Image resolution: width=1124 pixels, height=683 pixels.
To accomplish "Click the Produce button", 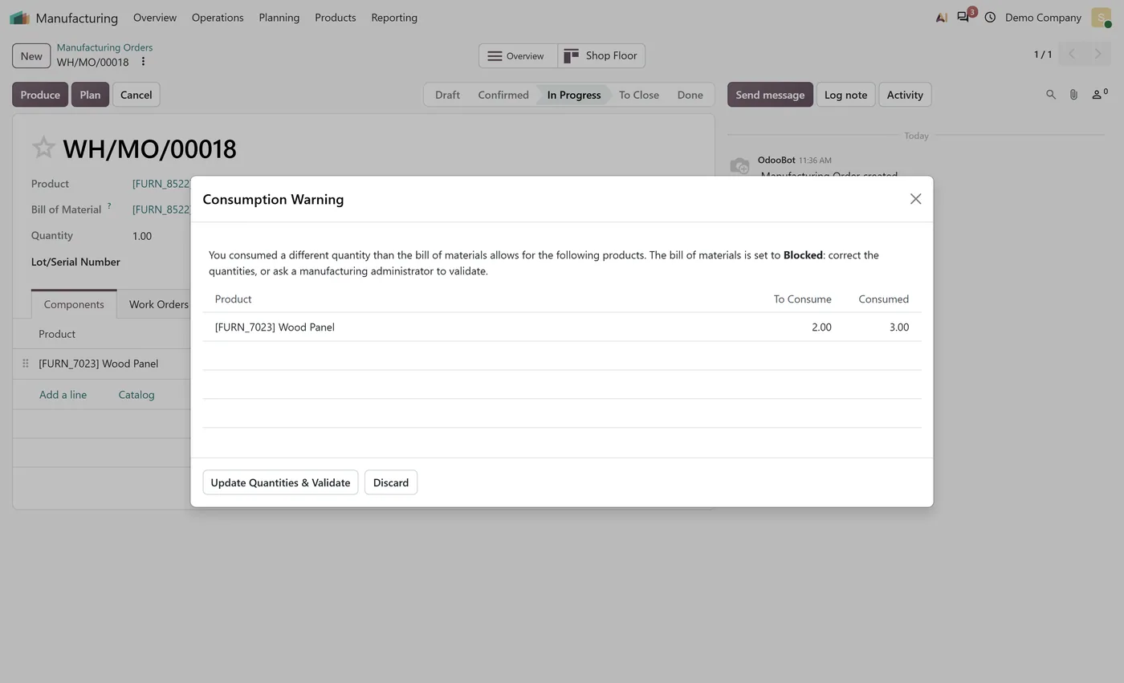I will point(40,95).
